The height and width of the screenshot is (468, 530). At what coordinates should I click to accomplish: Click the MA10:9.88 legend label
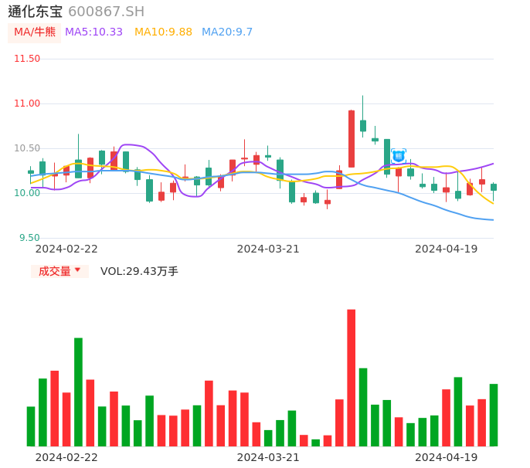(x=163, y=32)
